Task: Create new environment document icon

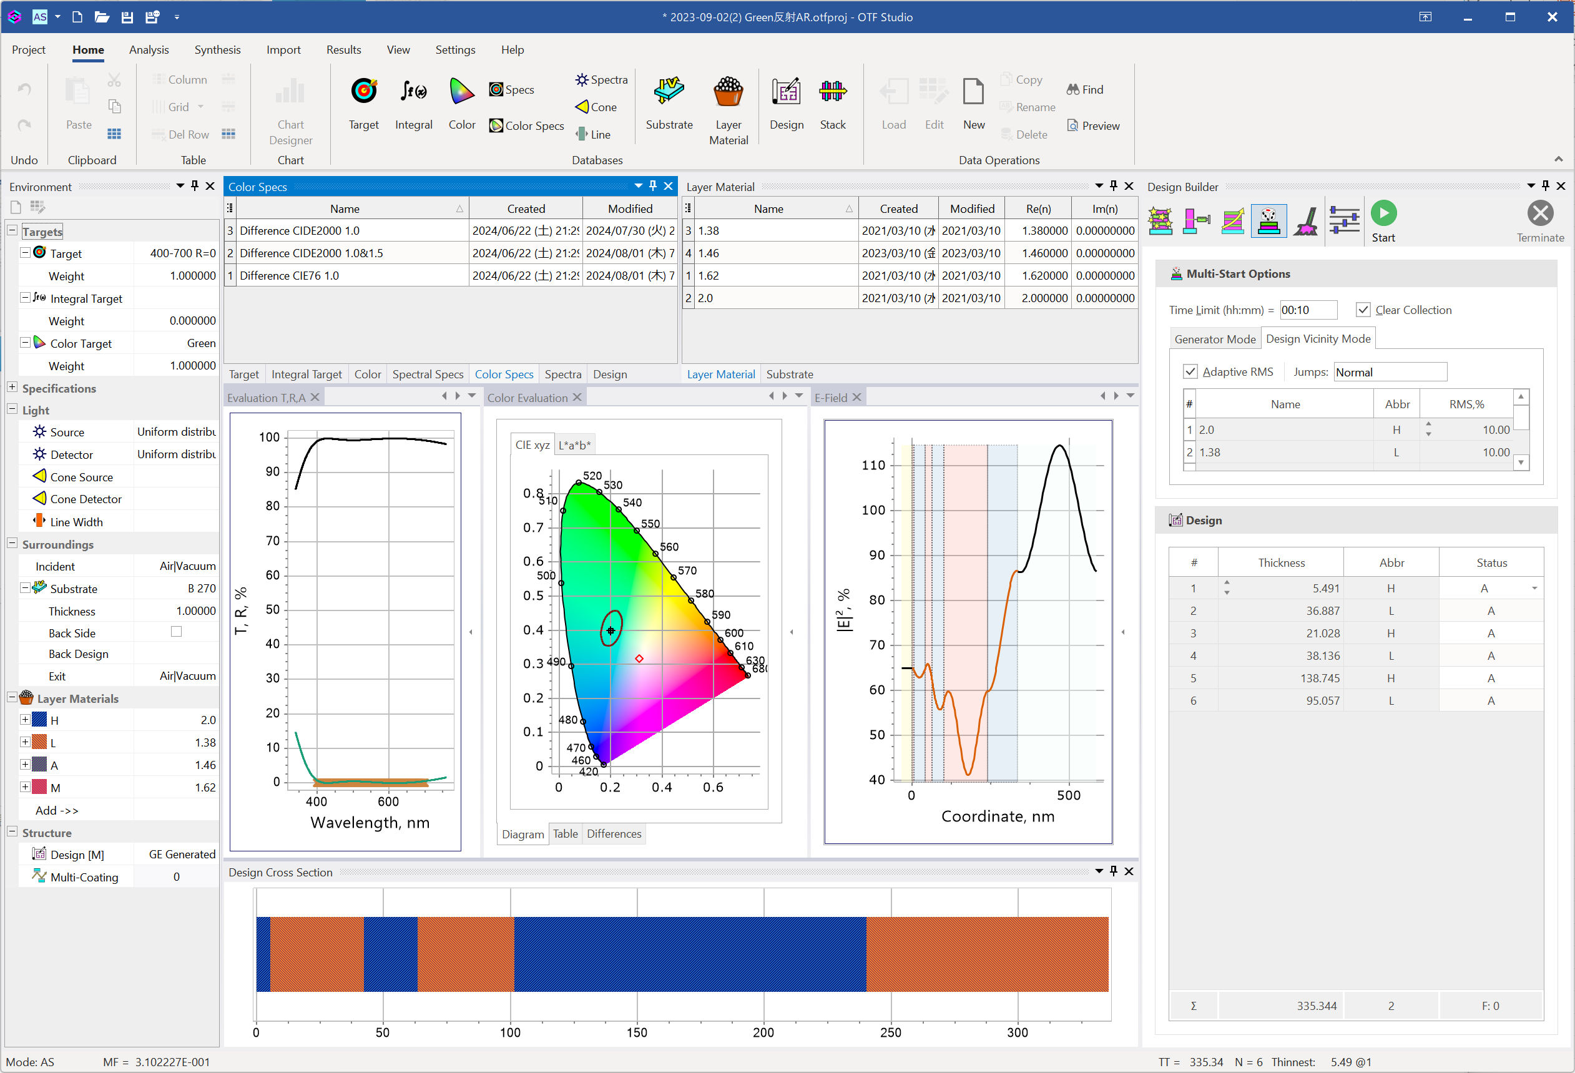Action: pos(16,207)
